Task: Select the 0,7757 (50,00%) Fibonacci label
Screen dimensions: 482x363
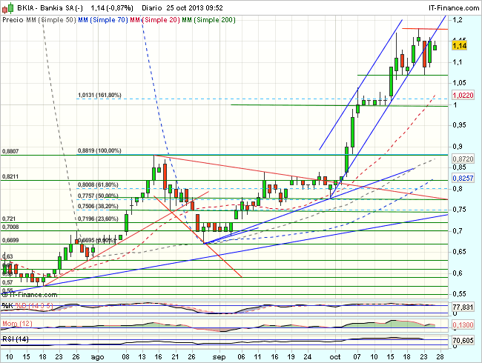Action: click(x=98, y=196)
